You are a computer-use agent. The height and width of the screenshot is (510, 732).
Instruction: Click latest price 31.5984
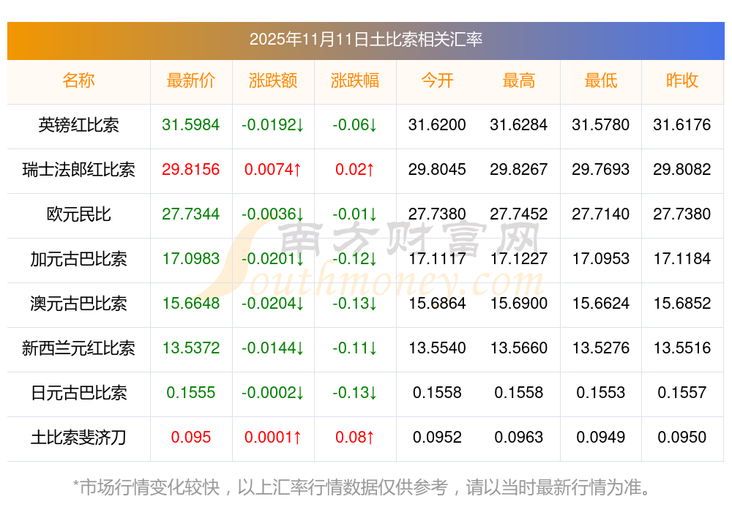click(x=190, y=125)
